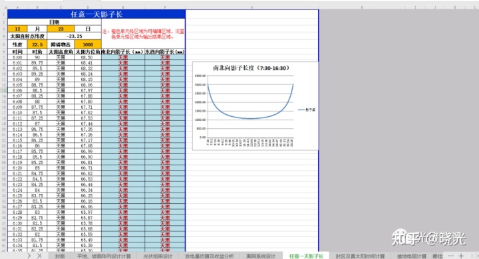Click 天黑 north-south shadow cell in 6:00 row
Screen dimensions: 479x259
tap(123, 57)
